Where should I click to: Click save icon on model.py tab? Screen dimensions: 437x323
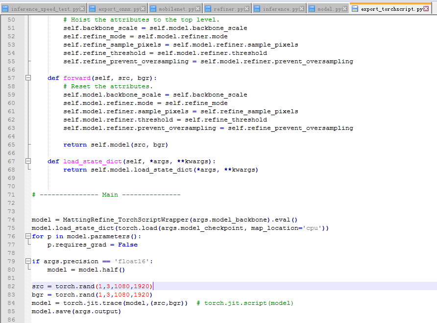pos(312,9)
